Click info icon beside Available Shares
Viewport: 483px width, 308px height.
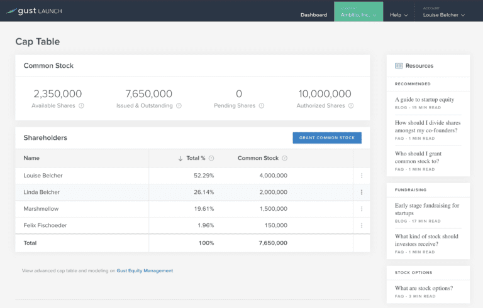coord(82,106)
